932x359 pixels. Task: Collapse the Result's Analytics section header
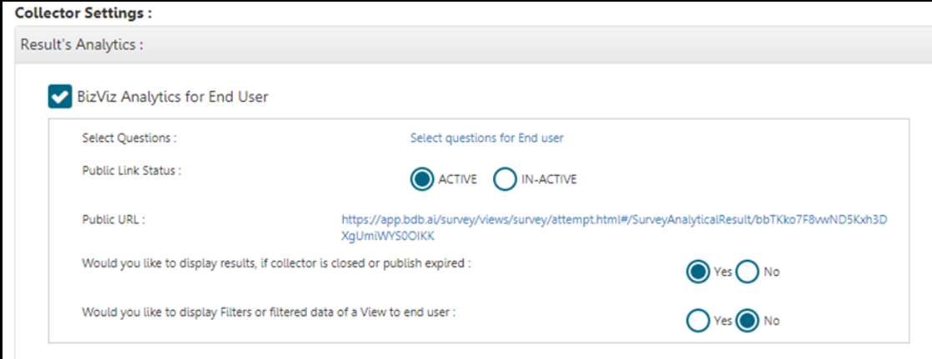click(81, 45)
